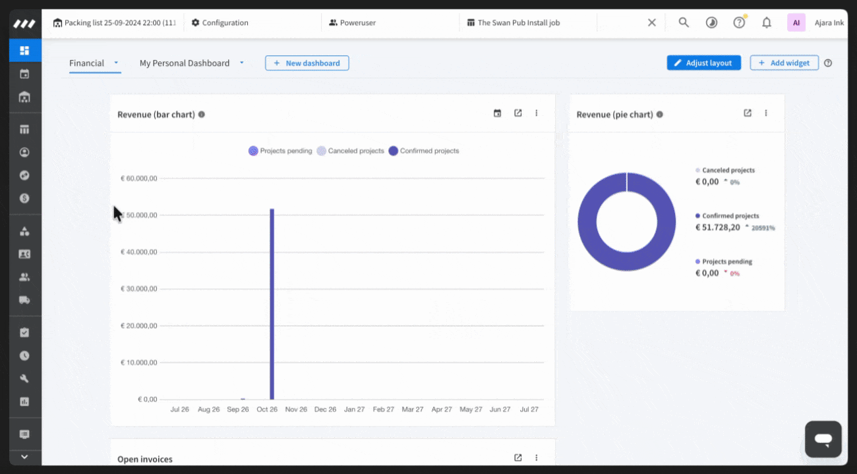
Task: Open date picker on Revenue bar chart
Action: point(497,113)
